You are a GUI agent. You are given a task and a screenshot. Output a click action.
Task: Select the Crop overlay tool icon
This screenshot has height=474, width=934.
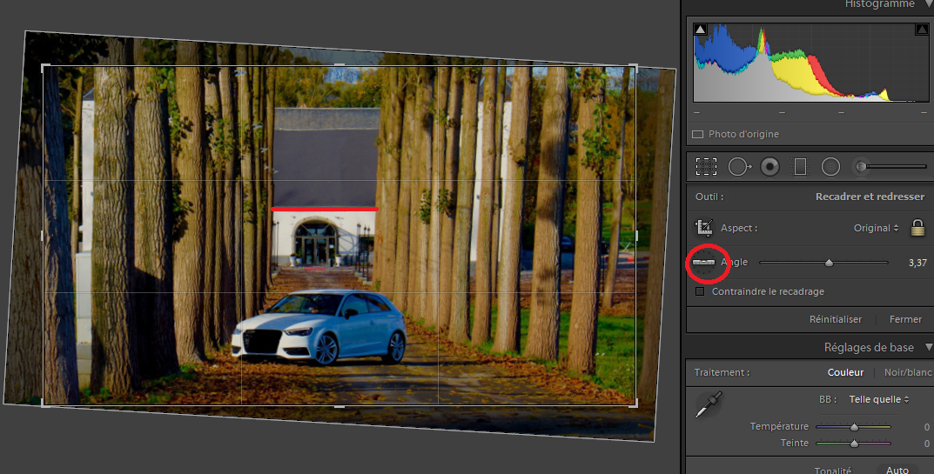[x=706, y=166]
